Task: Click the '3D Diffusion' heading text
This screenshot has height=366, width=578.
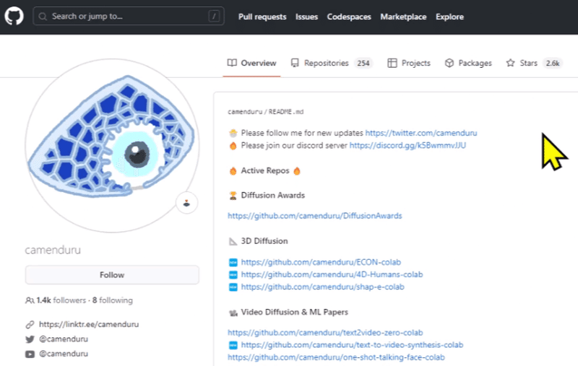Action: 264,241
